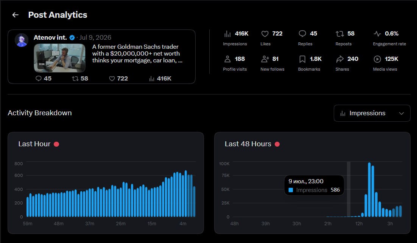Image resolution: width=417 pixels, height=243 pixels.
Task: Go back using the arrow icon
Action: pos(16,15)
